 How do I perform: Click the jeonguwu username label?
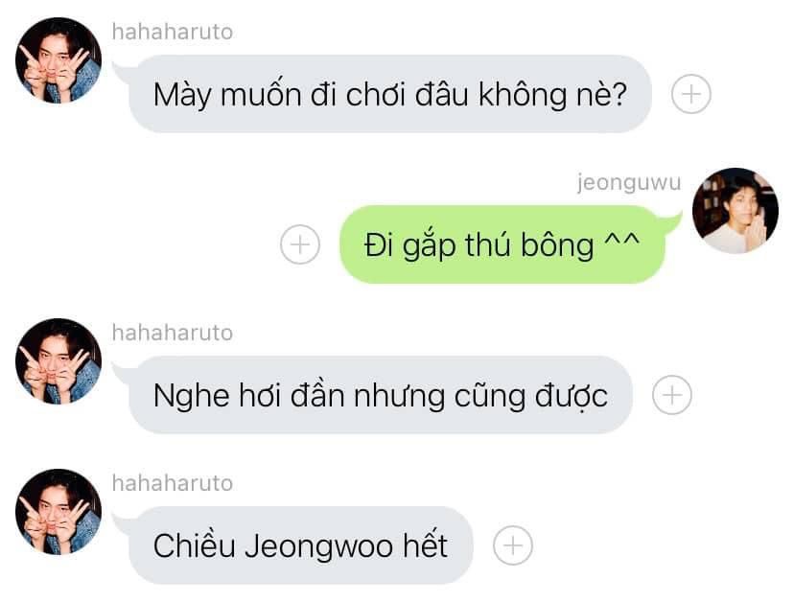pos(629,183)
